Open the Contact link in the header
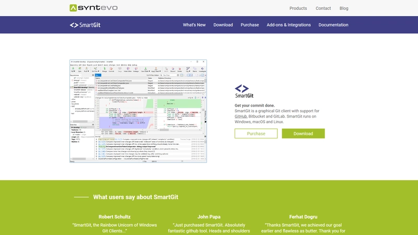Screen dimensions: 418x235 (323, 8)
